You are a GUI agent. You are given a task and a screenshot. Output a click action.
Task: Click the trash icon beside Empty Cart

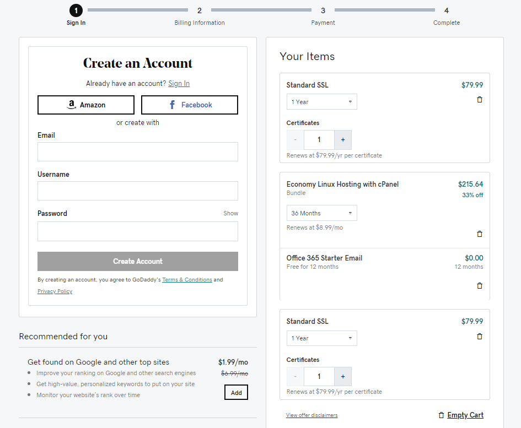pyautogui.click(x=441, y=415)
